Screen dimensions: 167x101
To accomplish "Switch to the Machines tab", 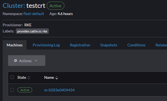I will (14, 45).
